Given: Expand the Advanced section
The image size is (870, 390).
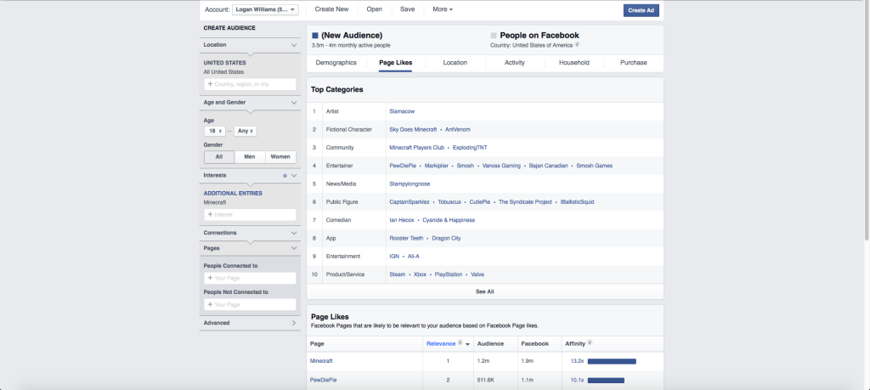Looking at the screenshot, I should (x=294, y=323).
